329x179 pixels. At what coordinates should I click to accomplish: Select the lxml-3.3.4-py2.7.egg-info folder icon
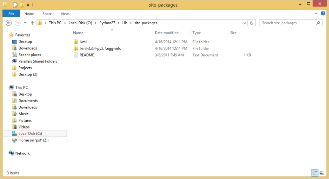pos(76,48)
